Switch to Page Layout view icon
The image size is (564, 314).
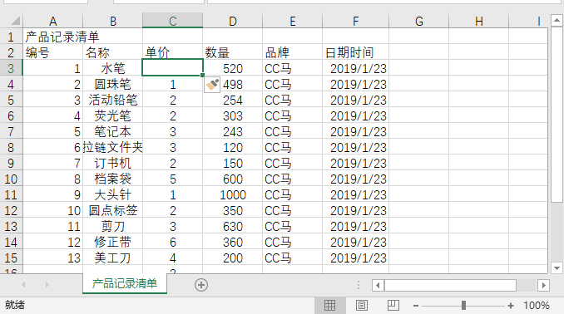coord(362,306)
